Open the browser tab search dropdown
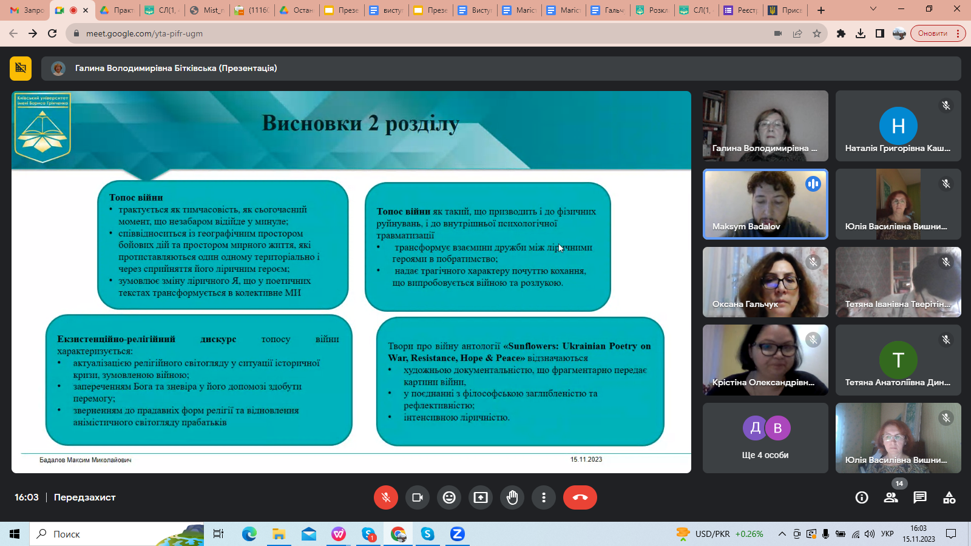The image size is (971, 546). coord(873,10)
